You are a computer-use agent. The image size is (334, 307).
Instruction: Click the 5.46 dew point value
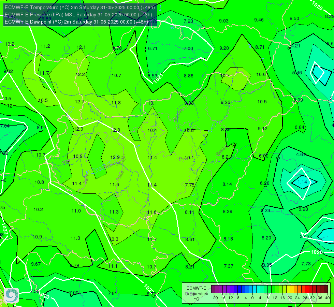(x=297, y=73)
